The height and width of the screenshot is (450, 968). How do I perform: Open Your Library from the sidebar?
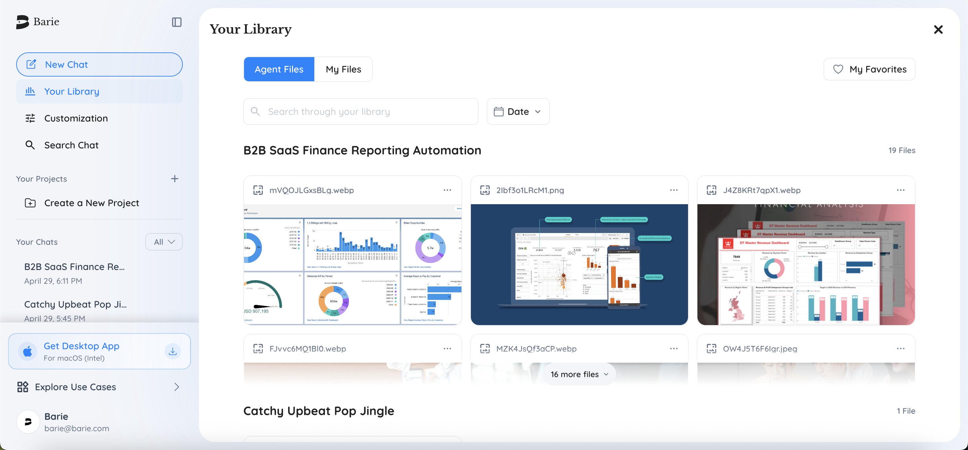pos(99,91)
